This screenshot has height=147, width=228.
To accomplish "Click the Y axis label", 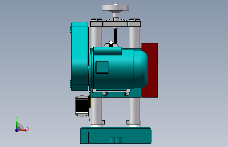I will [17, 118].
